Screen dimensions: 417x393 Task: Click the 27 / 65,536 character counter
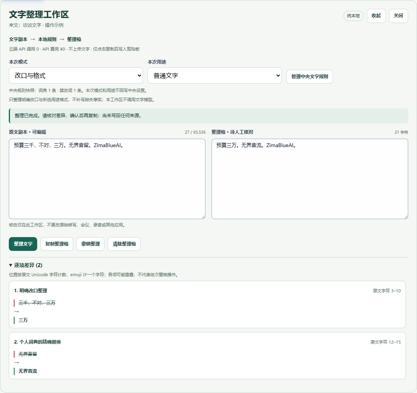click(x=195, y=132)
